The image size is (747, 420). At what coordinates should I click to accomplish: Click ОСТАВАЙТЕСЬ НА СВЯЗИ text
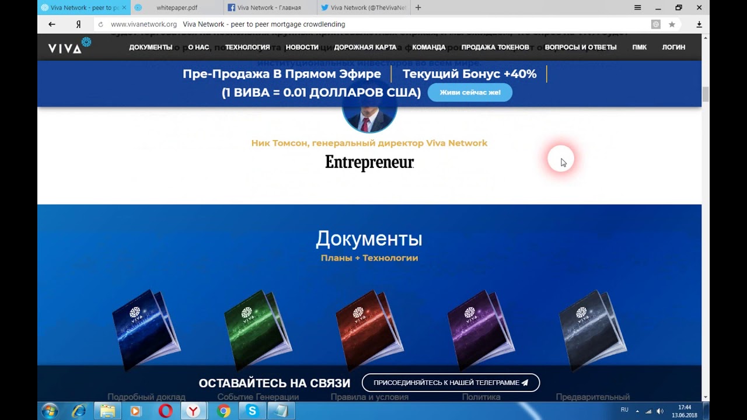tap(274, 383)
